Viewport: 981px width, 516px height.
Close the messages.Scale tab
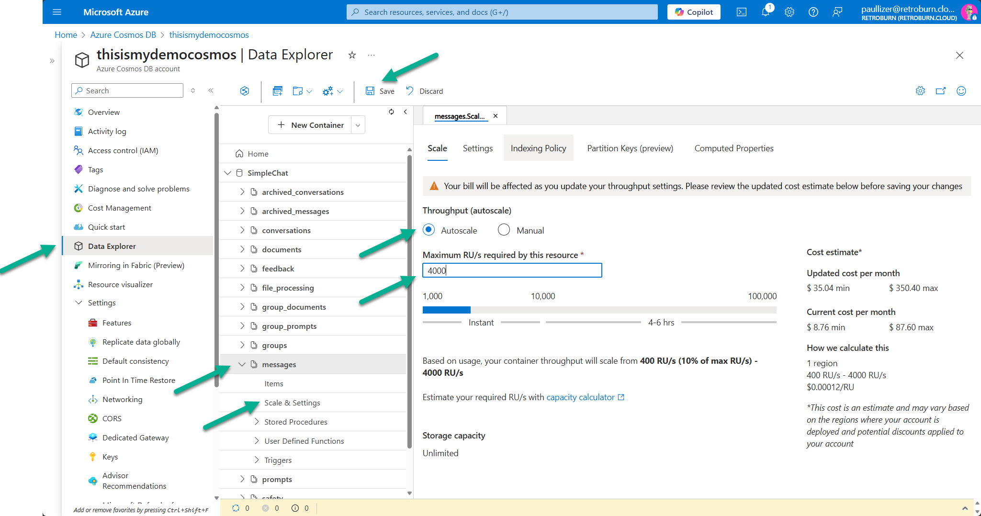point(496,116)
